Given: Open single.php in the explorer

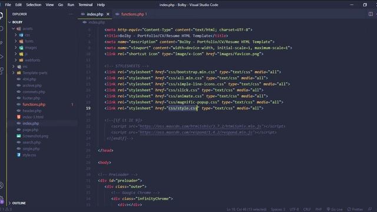Looking at the screenshot, I should (x=31, y=149).
